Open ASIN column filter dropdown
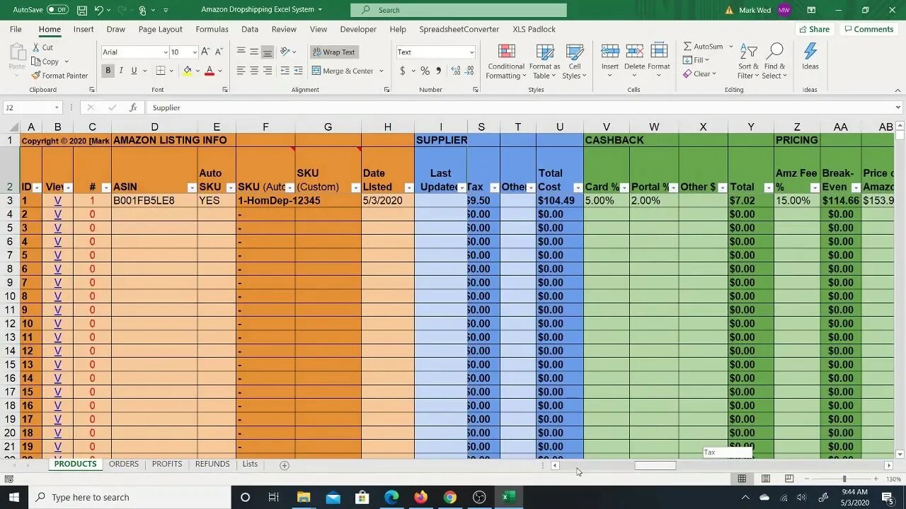 tap(192, 187)
